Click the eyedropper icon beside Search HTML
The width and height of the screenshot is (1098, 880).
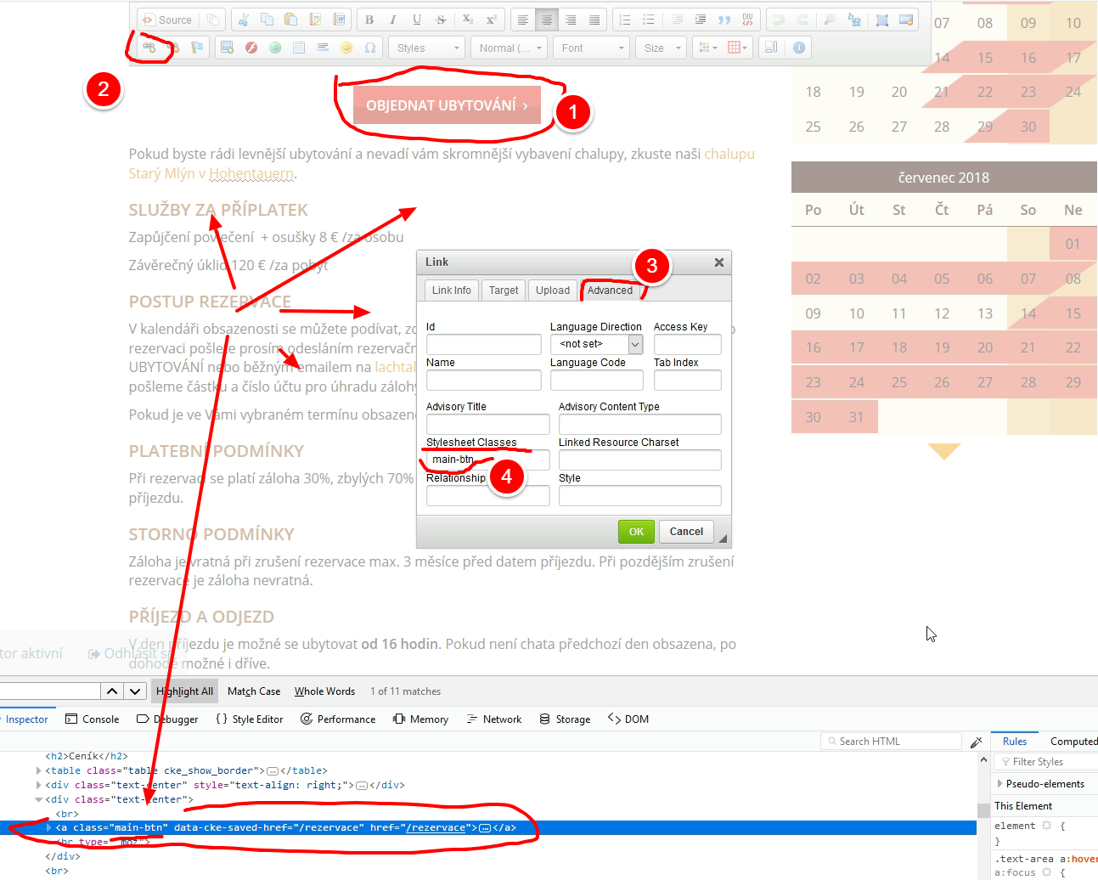(x=977, y=742)
